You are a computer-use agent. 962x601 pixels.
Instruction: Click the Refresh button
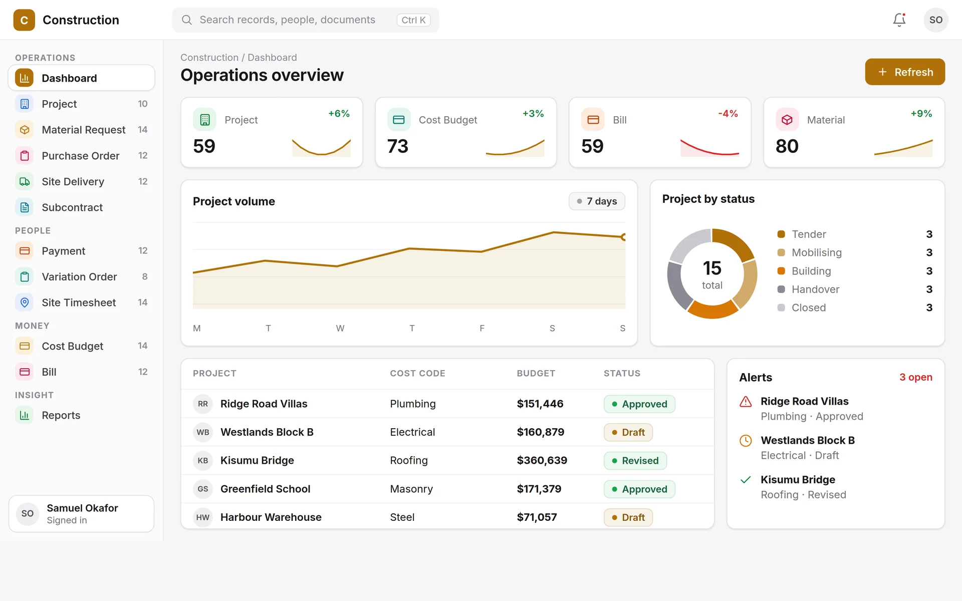(905, 72)
